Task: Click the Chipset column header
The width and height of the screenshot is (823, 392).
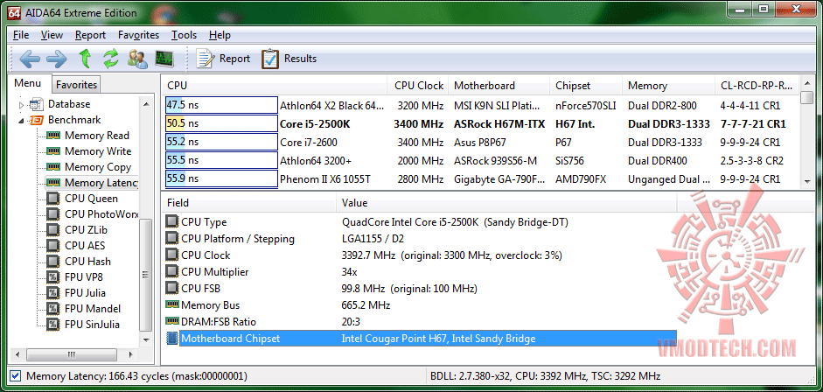Action: point(586,86)
